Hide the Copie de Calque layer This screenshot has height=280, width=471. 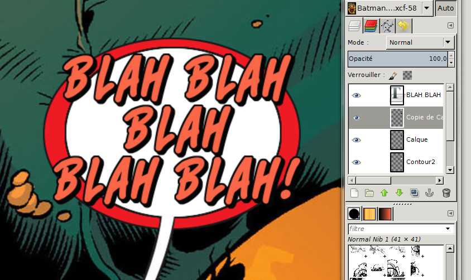tap(356, 118)
